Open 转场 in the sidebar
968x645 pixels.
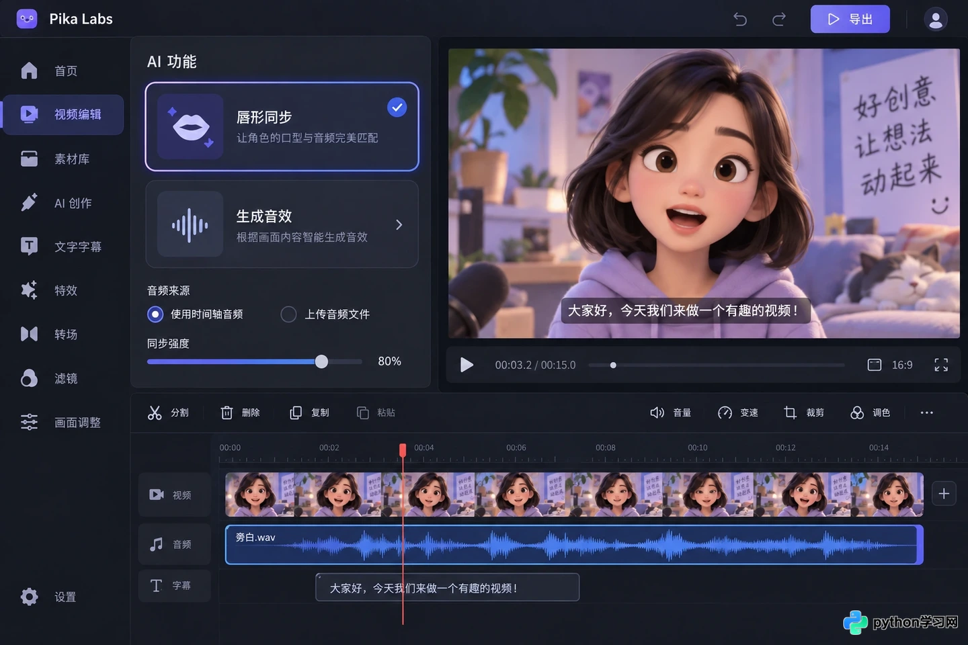click(x=63, y=334)
